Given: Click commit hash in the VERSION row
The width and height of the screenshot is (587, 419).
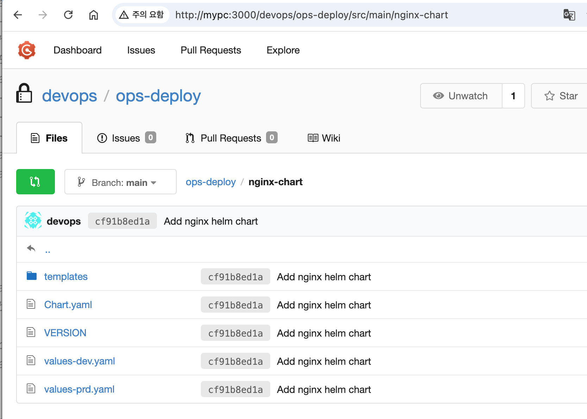Looking at the screenshot, I should point(235,333).
